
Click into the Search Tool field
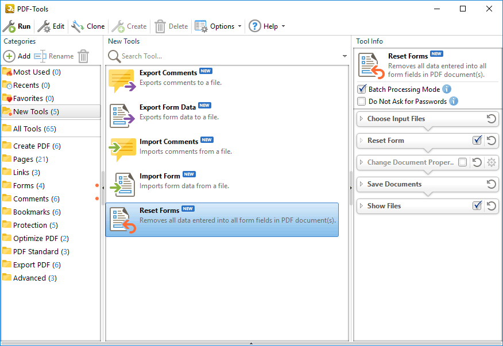[230, 56]
